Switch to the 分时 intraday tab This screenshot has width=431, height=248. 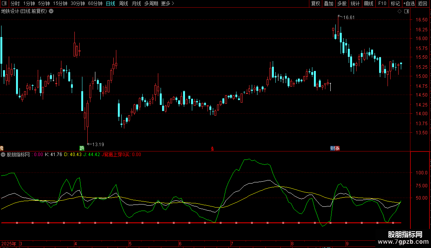click(x=15, y=3)
